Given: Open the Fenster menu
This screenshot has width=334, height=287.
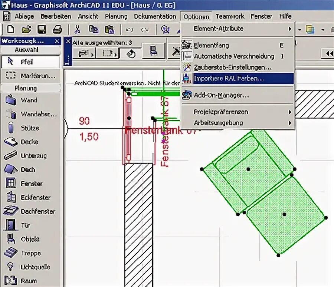Looking at the screenshot, I should (261, 16).
